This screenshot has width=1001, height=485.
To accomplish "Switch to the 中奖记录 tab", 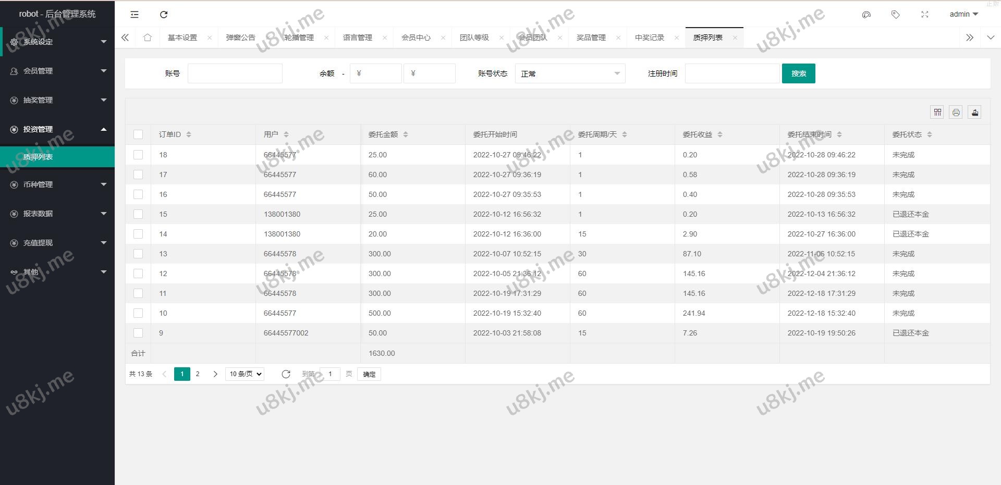I will click(x=649, y=38).
